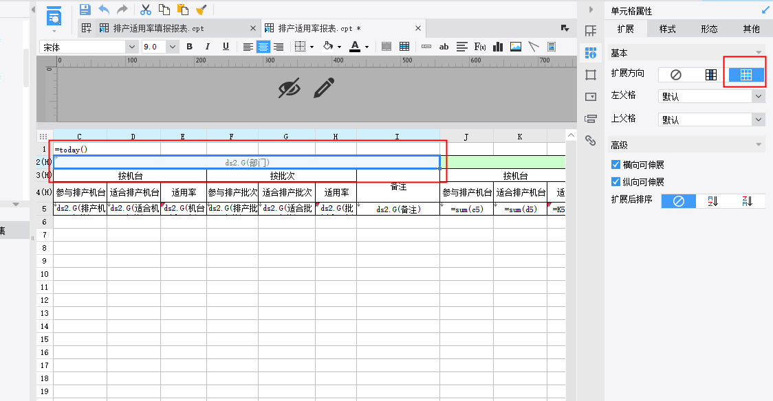Insert a chart using the bar chart icon

(497, 47)
